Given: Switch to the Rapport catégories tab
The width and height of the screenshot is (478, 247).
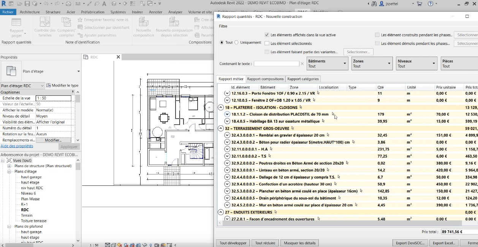Looking at the screenshot, I should pyautogui.click(x=303, y=79).
